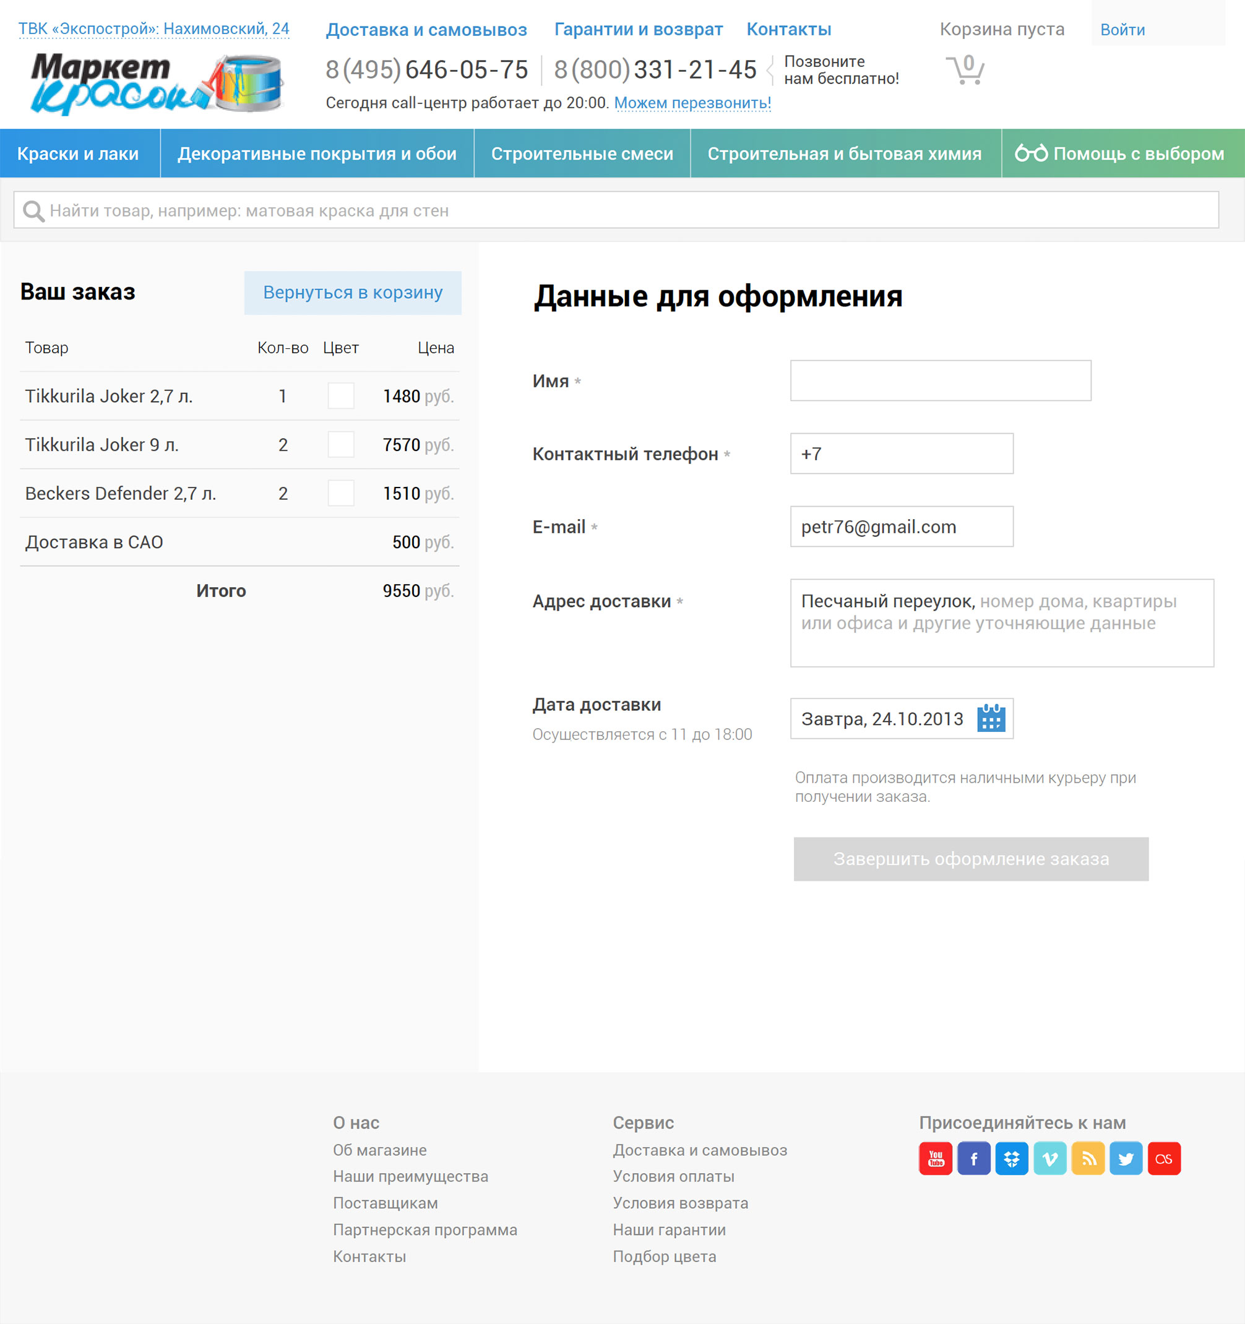
Task: Click the Корзина пуста text
Action: (1002, 29)
